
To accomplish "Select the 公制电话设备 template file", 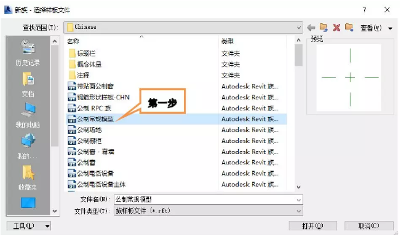I will (91, 174).
